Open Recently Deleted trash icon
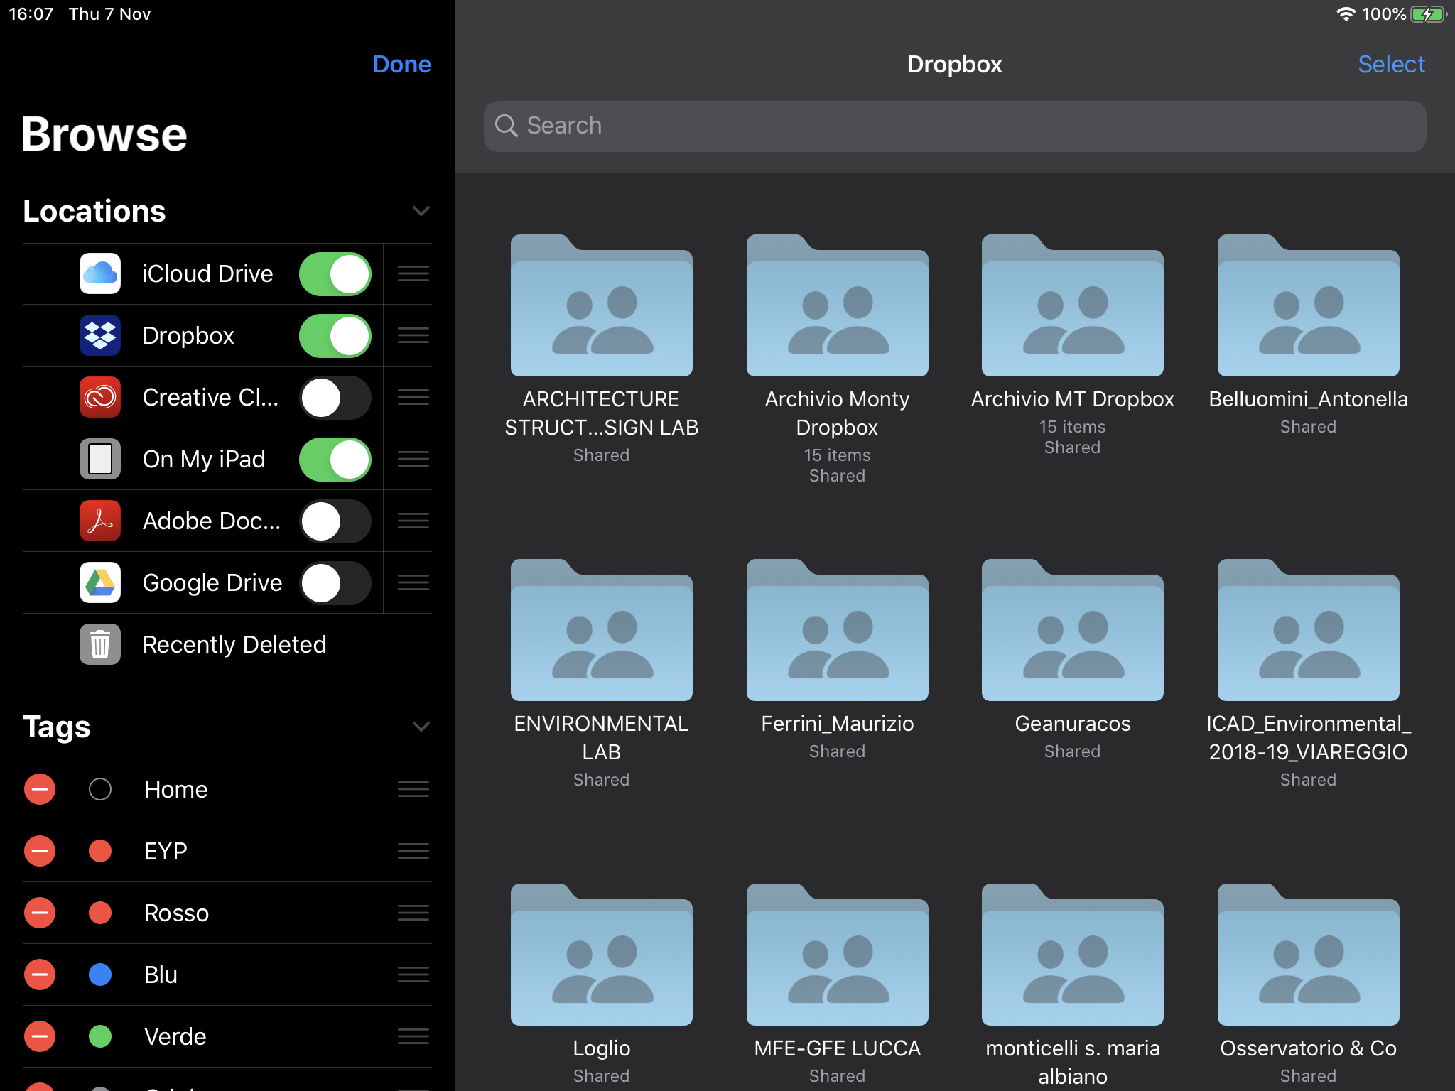 100,644
